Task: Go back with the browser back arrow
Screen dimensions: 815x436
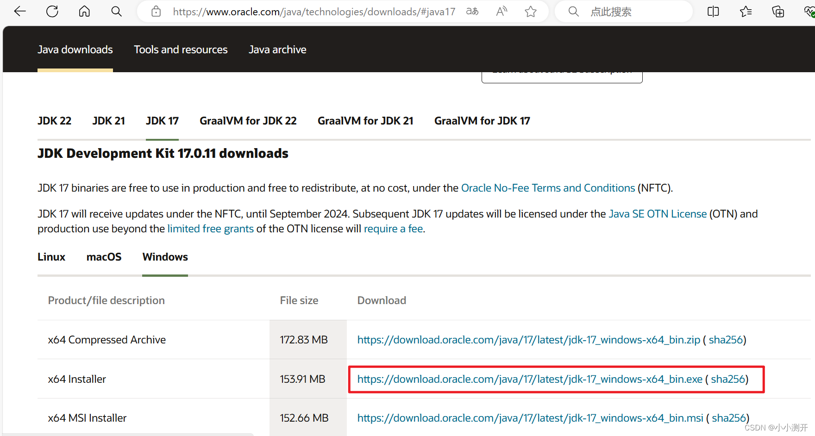Action: click(20, 12)
